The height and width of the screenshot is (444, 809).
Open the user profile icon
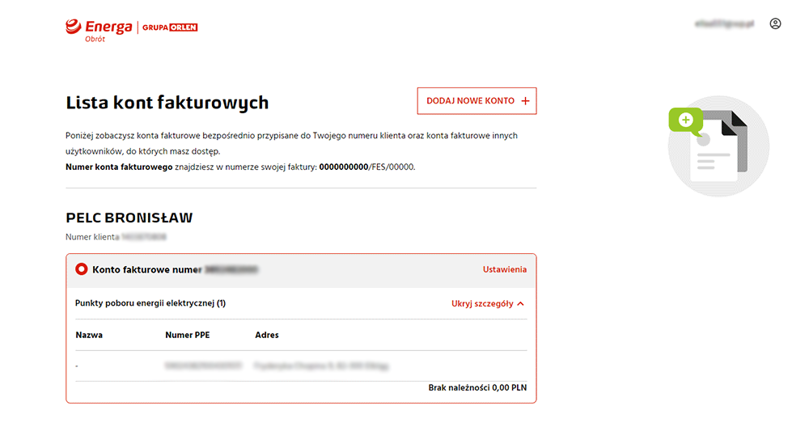[x=775, y=24]
